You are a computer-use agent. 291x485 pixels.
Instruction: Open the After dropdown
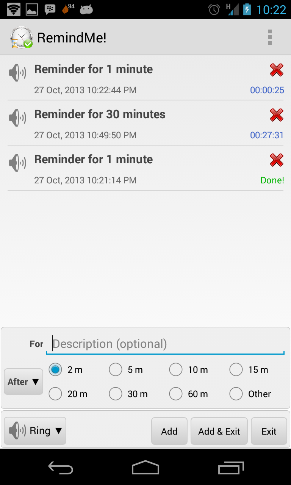(23, 382)
